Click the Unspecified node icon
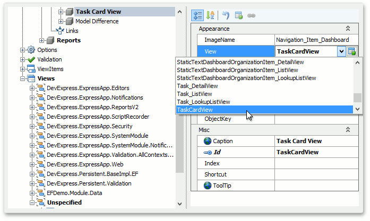 41,202
